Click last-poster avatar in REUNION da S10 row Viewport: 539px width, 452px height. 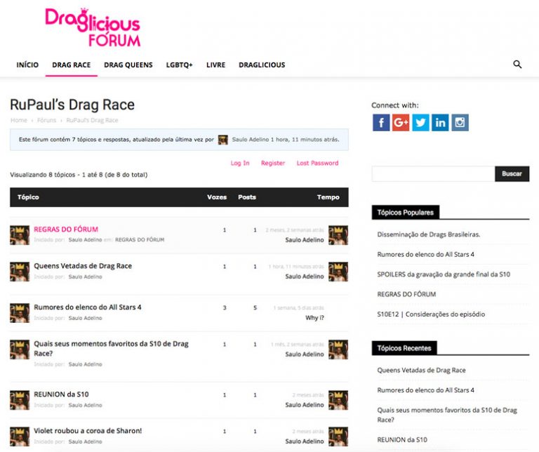point(338,400)
